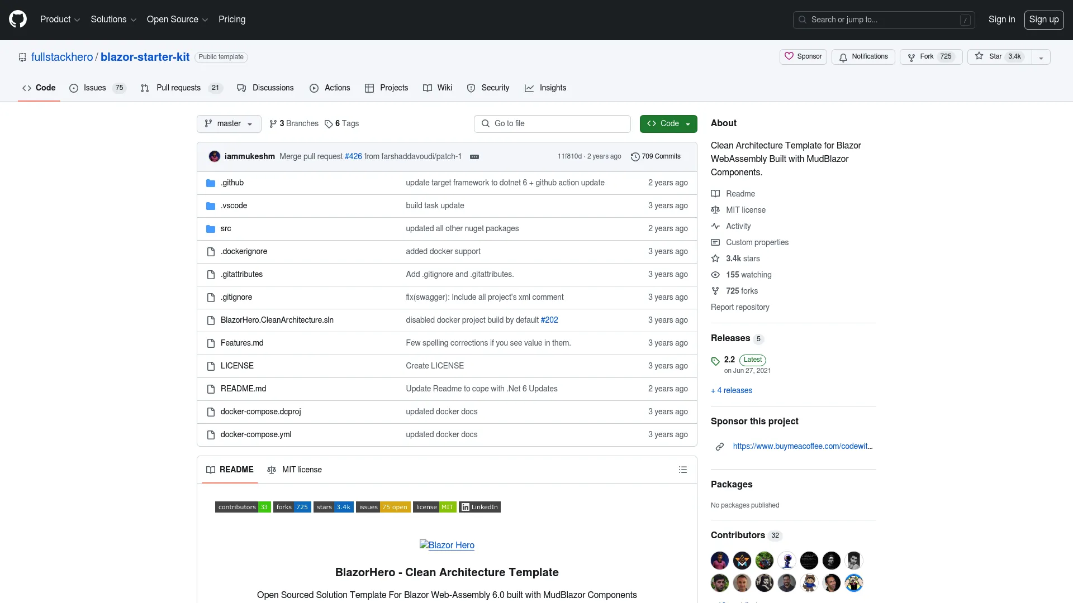The width and height of the screenshot is (1073, 603).
Task: Click the Security shield icon
Action: click(471, 88)
